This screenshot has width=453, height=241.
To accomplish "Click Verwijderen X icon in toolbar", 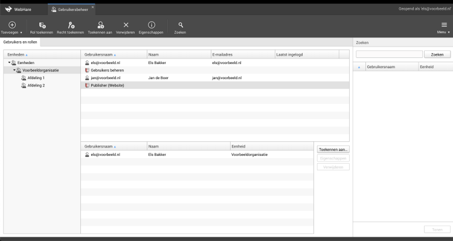I will point(126,25).
